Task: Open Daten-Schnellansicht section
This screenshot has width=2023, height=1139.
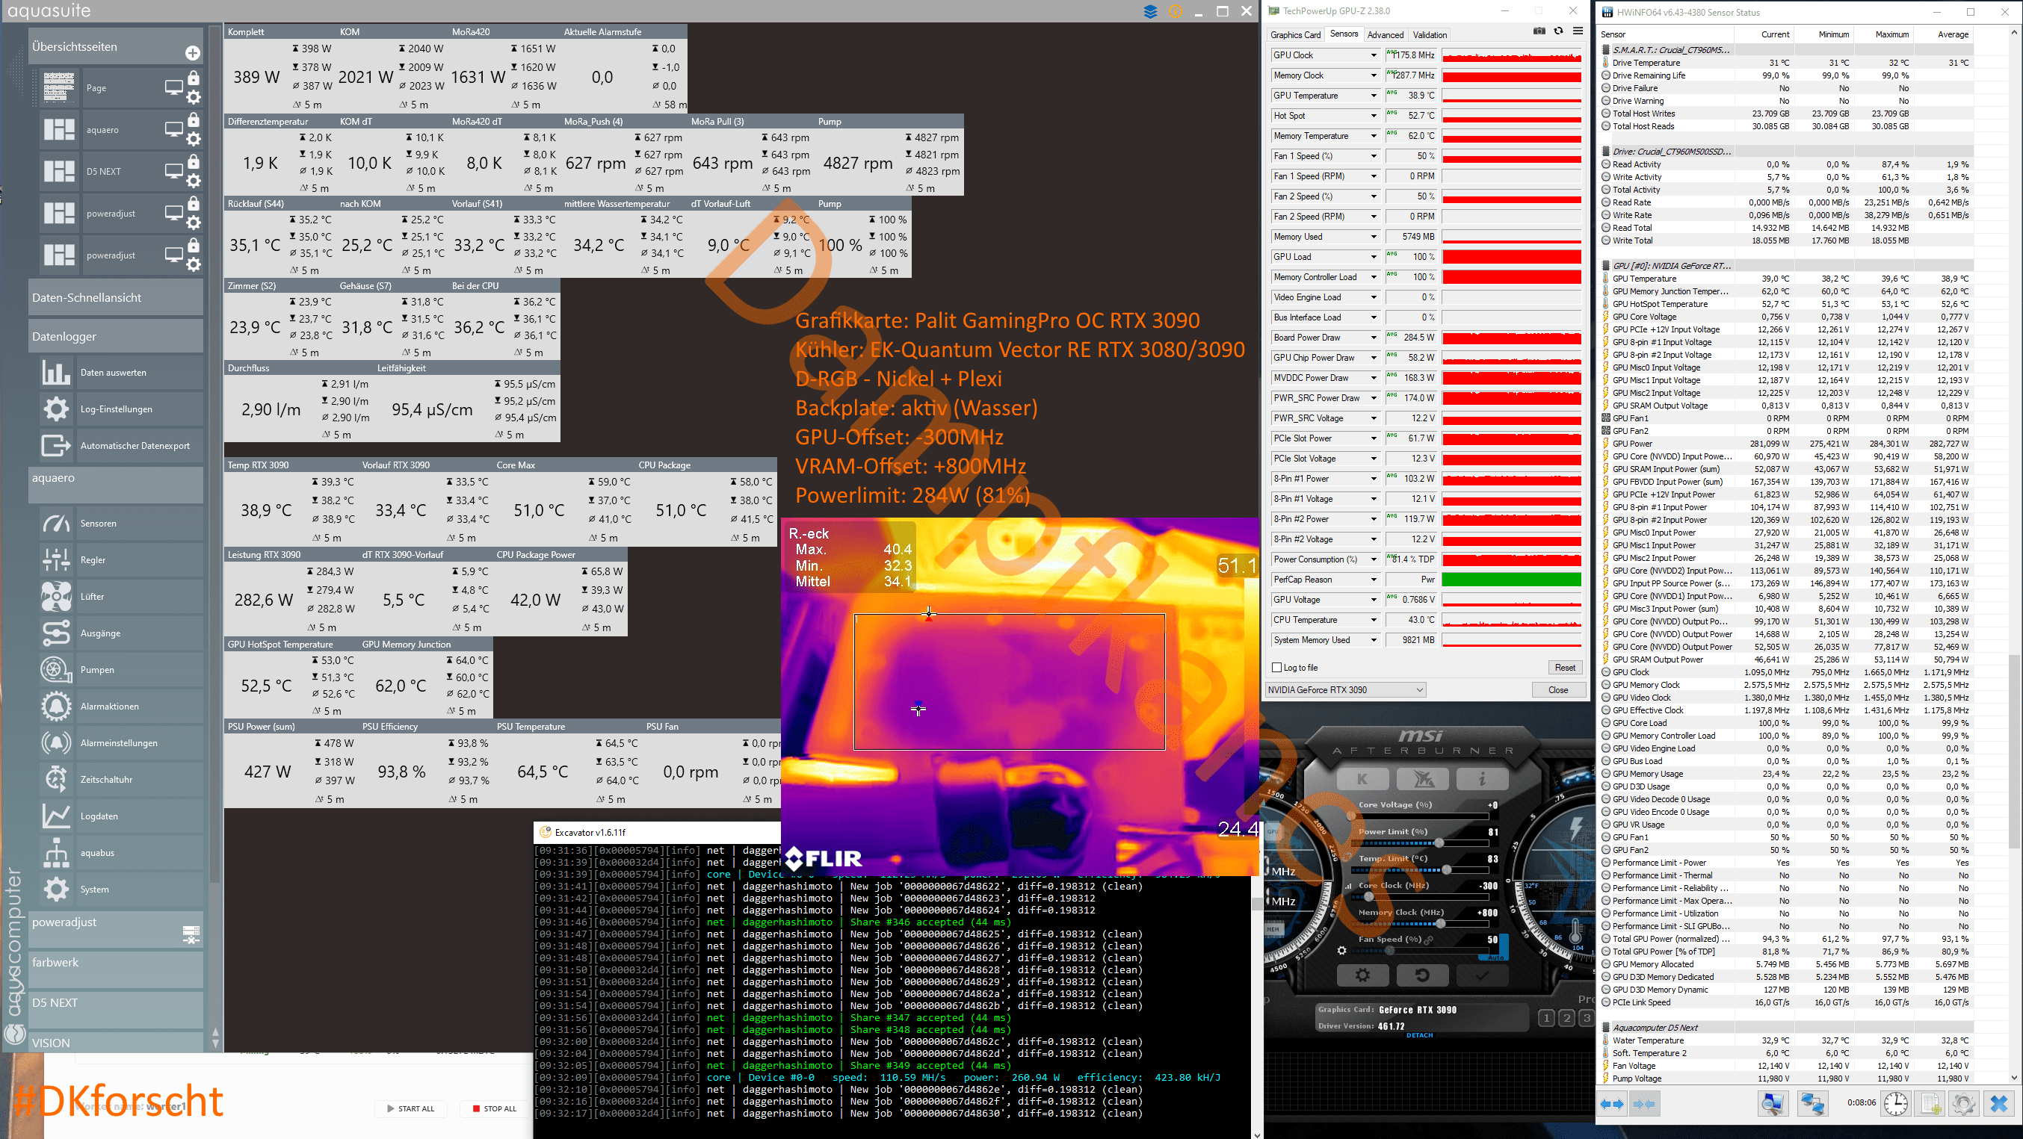Action: (115, 297)
